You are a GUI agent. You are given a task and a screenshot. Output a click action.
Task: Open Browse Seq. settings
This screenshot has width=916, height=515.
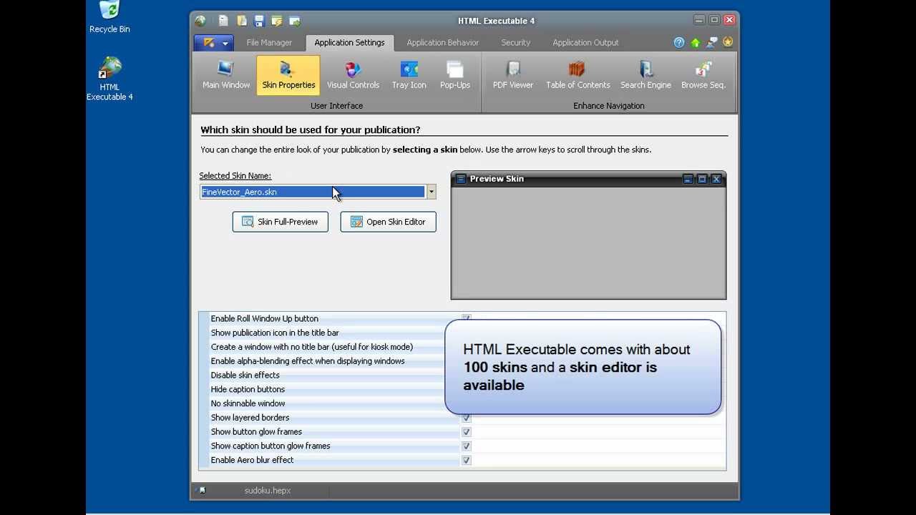703,75
